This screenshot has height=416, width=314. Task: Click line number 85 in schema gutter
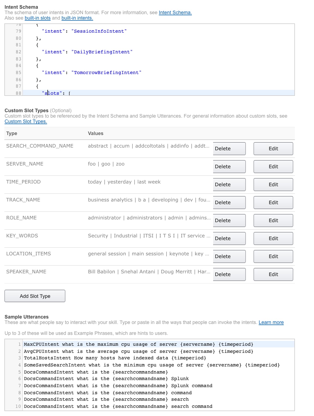coord(18,73)
